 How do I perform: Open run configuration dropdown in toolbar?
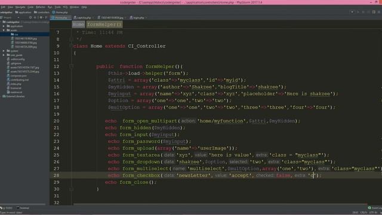[x=352, y=12]
